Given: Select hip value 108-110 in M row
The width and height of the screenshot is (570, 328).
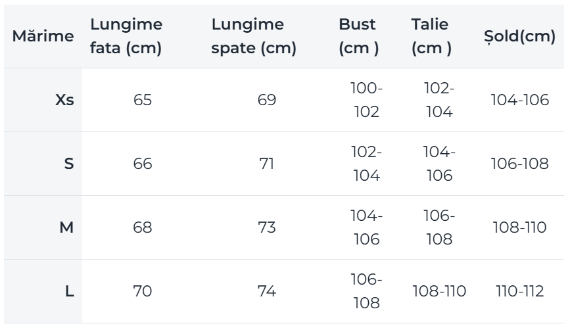Looking at the screenshot, I should pyautogui.click(x=520, y=227).
